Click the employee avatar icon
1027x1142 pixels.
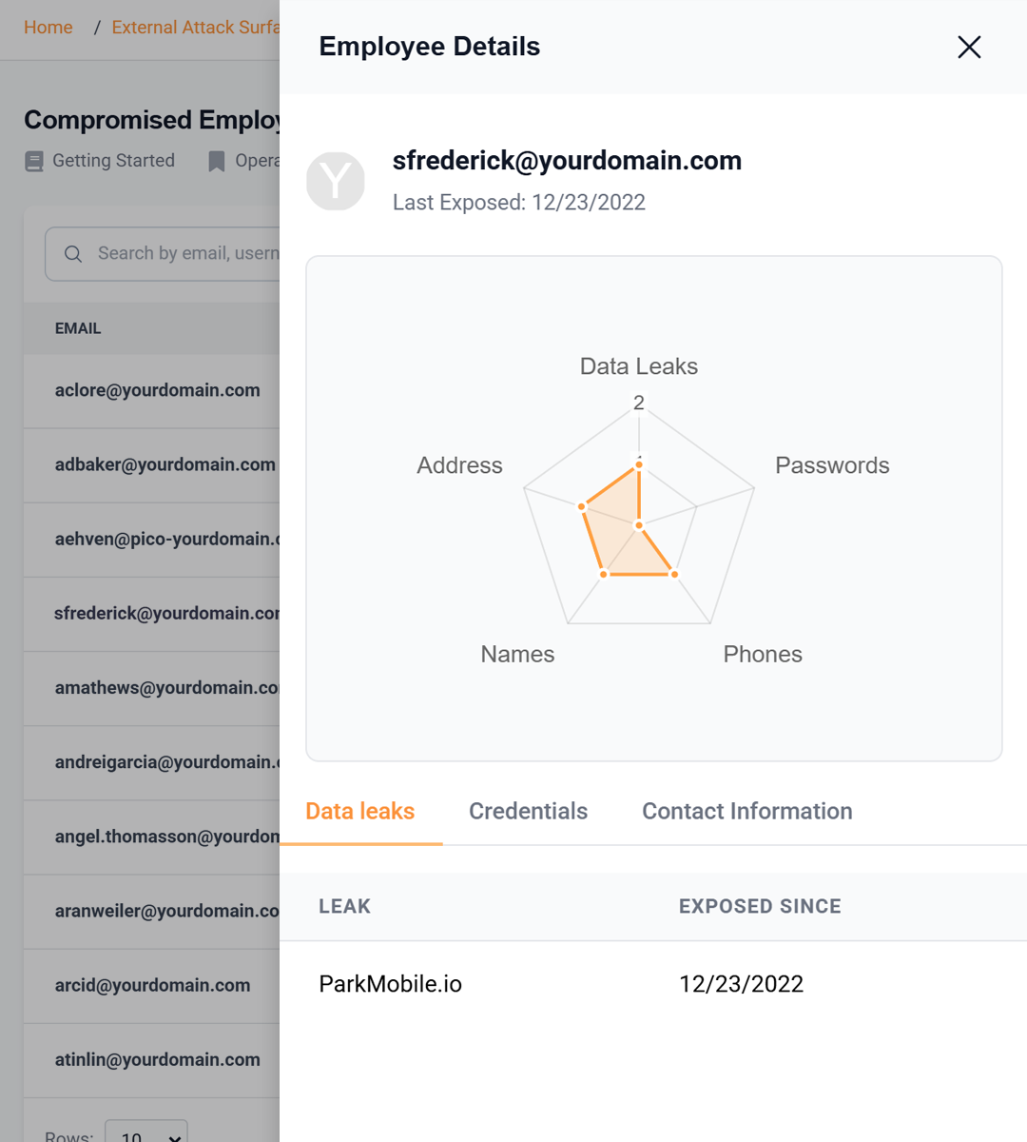[336, 181]
